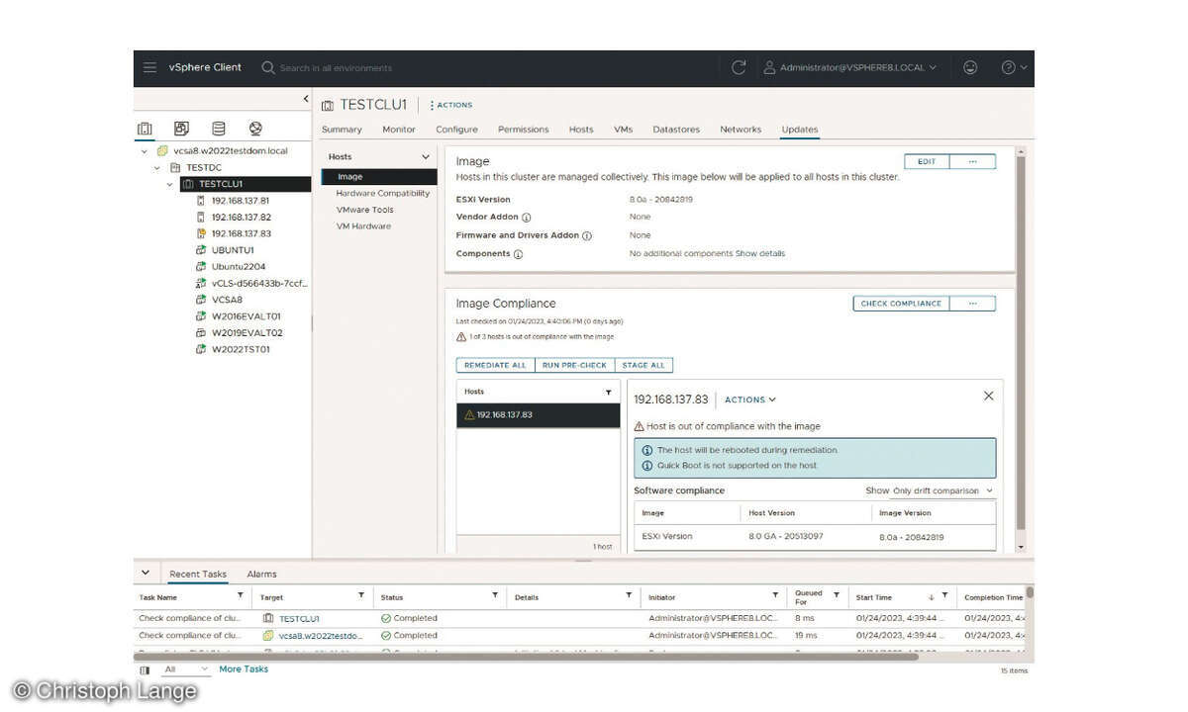
Task: Open the feedback smiley icon
Action: [x=970, y=67]
